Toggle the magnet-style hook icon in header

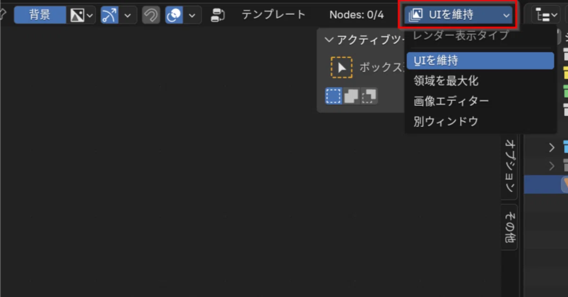tap(151, 15)
